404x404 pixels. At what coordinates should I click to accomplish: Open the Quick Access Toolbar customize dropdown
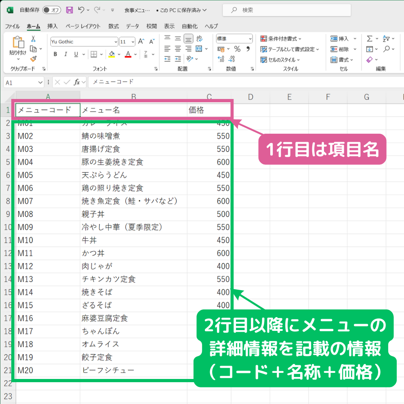pos(112,11)
